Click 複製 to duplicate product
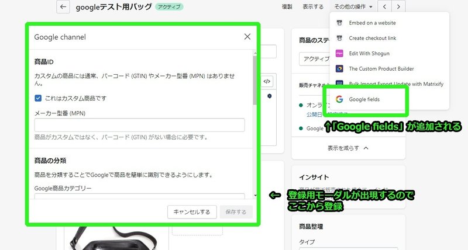The height and width of the screenshot is (250, 468). 287,6
